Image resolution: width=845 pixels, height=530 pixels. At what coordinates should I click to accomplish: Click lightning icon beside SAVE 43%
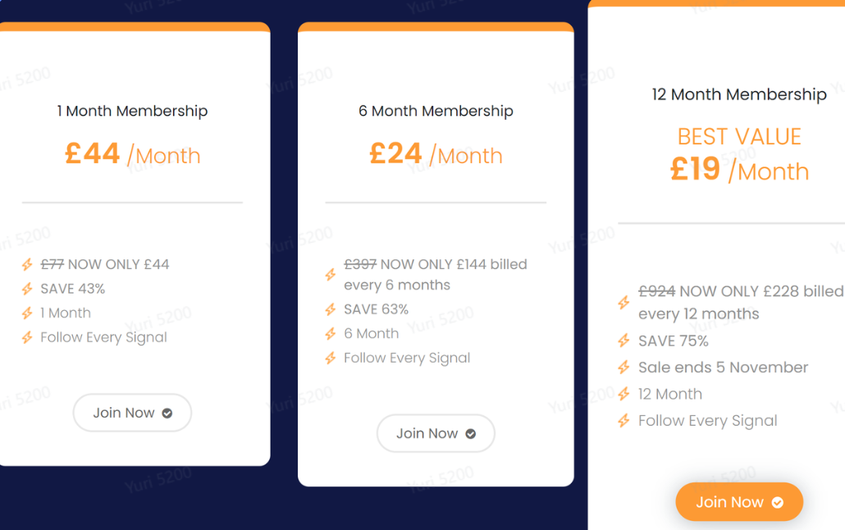coord(27,289)
